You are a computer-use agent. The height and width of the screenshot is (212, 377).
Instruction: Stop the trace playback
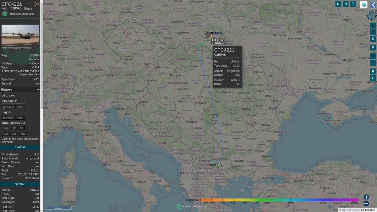coord(6,128)
